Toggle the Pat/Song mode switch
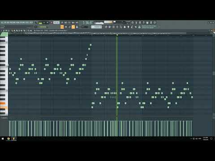The image size is (215, 161). point(40,23)
